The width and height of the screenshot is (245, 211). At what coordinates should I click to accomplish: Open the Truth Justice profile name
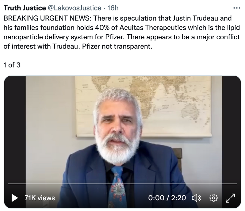point(25,8)
